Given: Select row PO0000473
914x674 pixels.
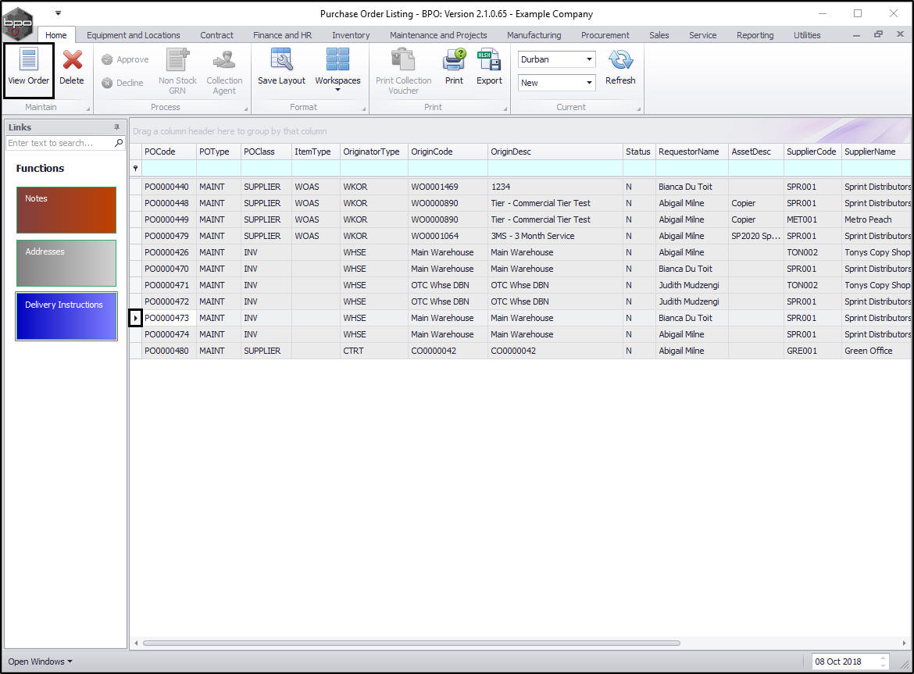Looking at the screenshot, I should [x=520, y=318].
